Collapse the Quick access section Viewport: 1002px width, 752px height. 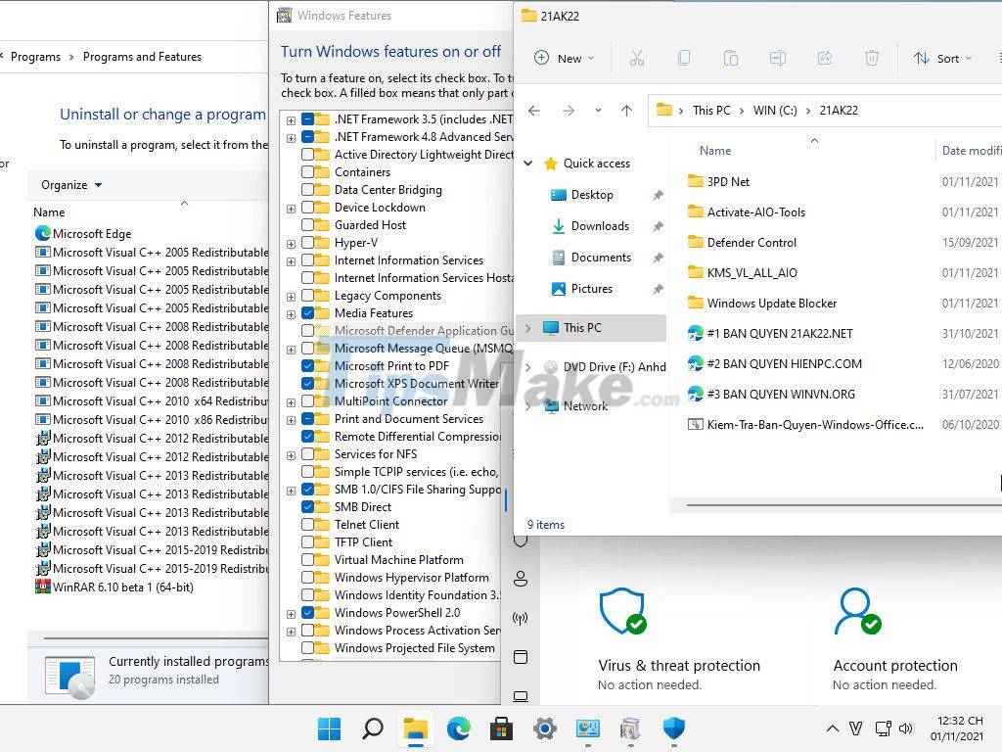click(528, 164)
